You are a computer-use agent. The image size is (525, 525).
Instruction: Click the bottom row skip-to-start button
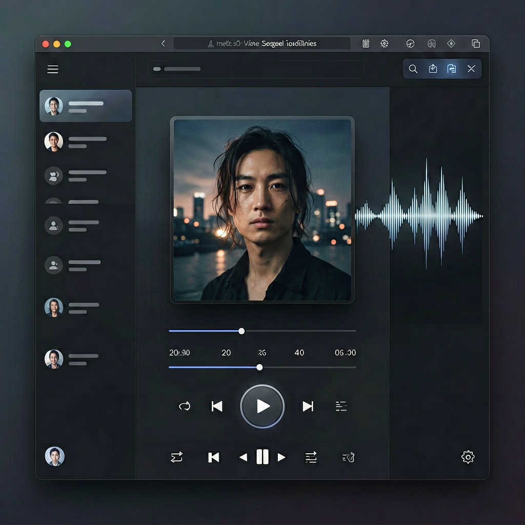point(214,457)
